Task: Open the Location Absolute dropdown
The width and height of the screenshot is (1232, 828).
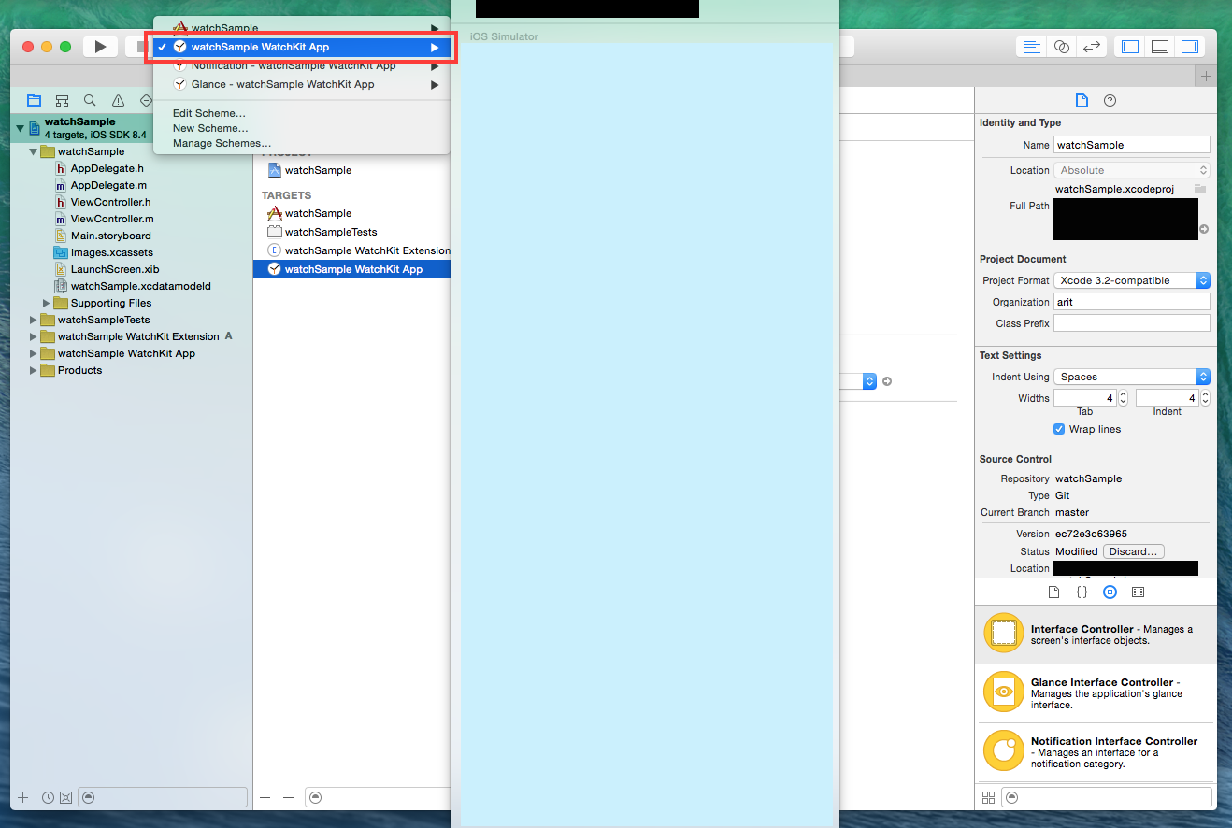Action: 1132,170
